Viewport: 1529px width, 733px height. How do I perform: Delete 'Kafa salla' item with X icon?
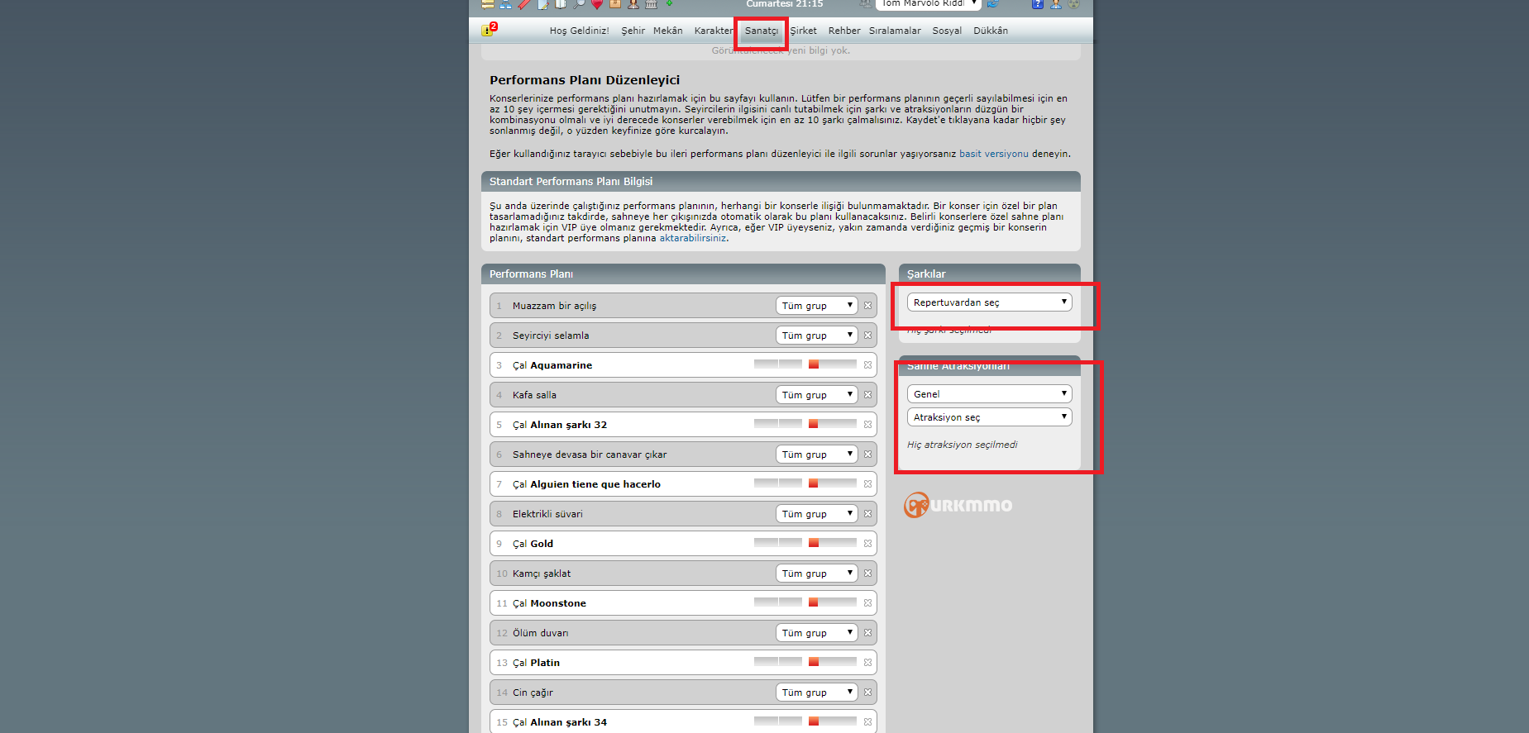(867, 395)
